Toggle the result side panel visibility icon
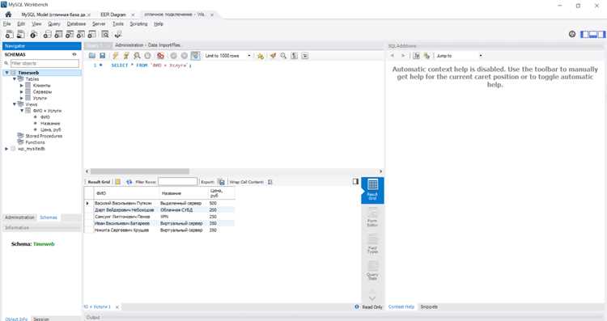The image size is (607, 321). pos(355,181)
